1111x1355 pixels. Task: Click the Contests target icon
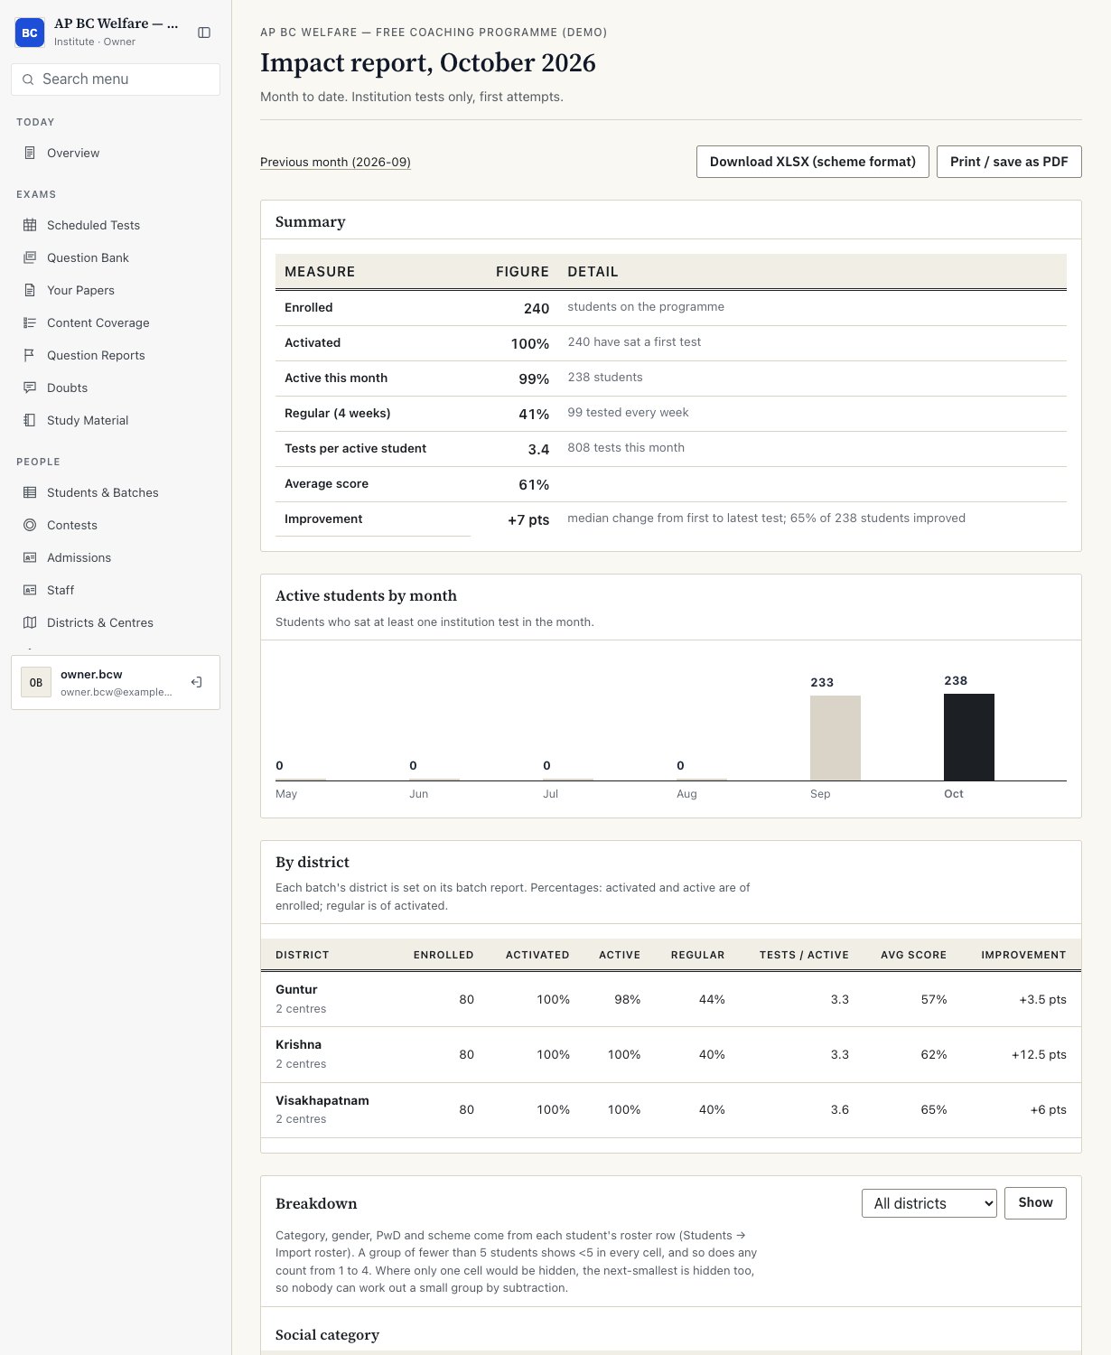point(30,525)
